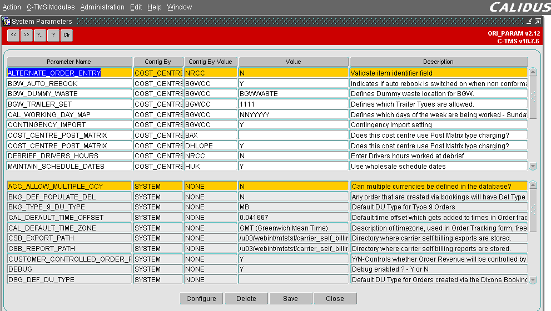
Task: Select the DSG_DEF_DU_TYPE parameter field
Action: click(x=70, y=280)
